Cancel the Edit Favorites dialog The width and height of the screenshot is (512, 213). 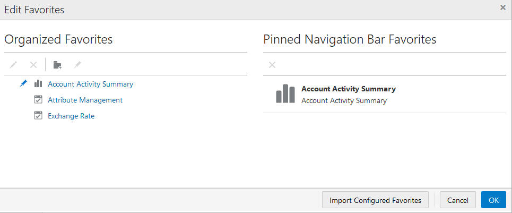[458, 200]
